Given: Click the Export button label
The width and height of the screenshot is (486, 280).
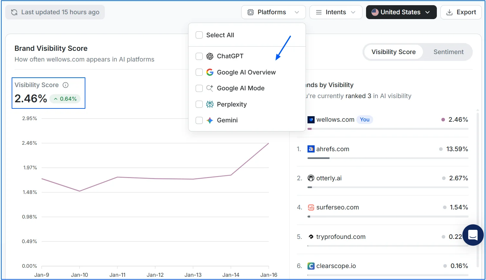Looking at the screenshot, I should pos(466,12).
